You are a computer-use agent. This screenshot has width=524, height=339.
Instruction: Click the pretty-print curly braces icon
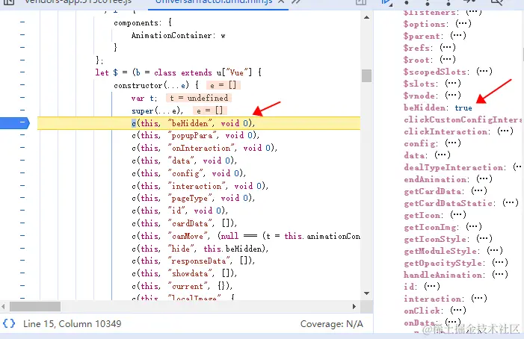[x=9, y=323]
